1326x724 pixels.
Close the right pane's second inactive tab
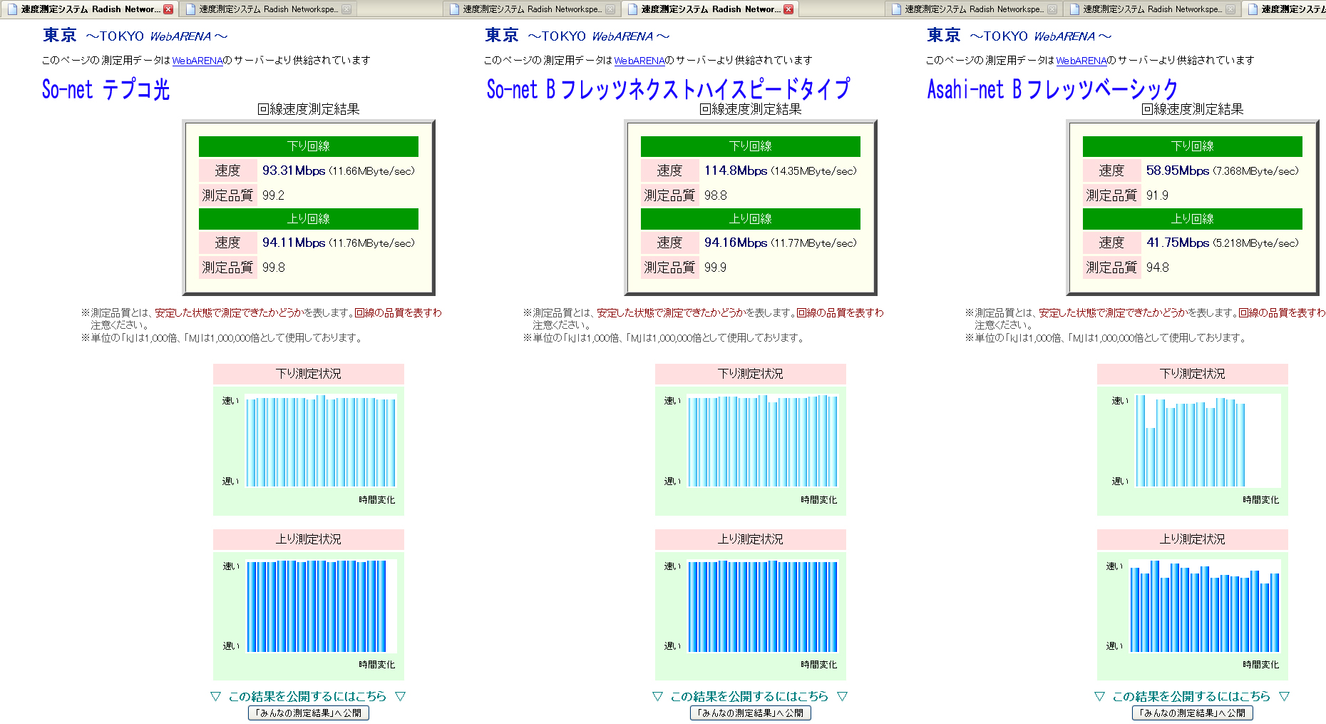[x=1230, y=9]
